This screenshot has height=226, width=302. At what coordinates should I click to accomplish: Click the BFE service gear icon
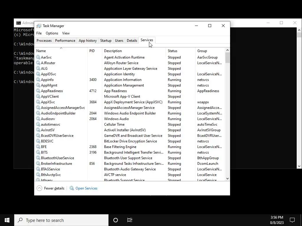click(38, 147)
